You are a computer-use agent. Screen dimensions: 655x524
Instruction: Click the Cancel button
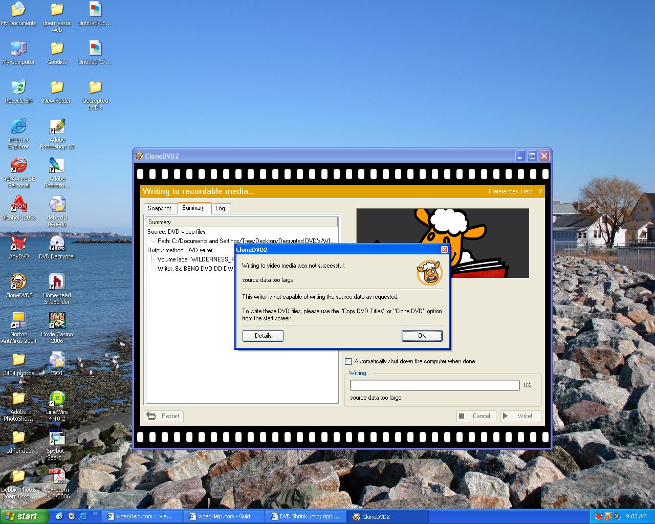476,416
